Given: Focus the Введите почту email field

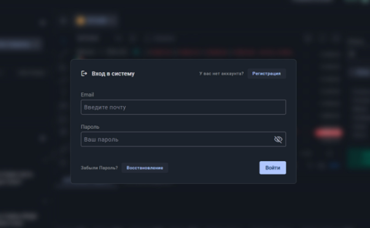Looking at the screenshot, I should click(183, 107).
